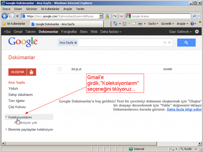This screenshot has width=203, height=152.
Task: Open the Yardım menu
Action: pyautogui.click(x=80, y=9)
